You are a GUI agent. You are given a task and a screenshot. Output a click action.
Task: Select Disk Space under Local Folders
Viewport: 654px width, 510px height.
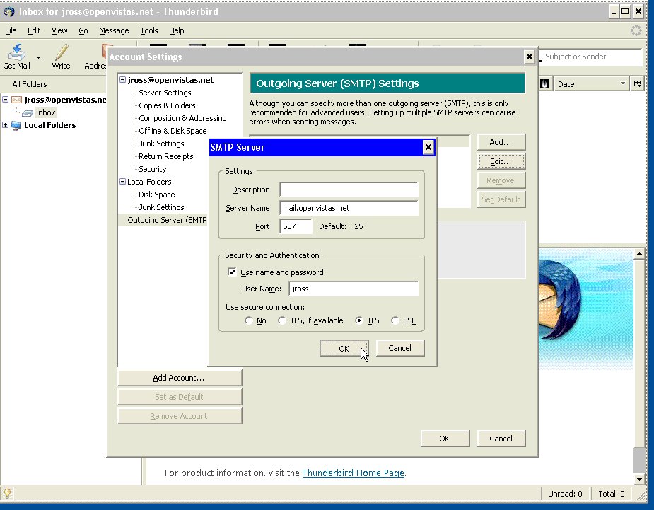(156, 195)
